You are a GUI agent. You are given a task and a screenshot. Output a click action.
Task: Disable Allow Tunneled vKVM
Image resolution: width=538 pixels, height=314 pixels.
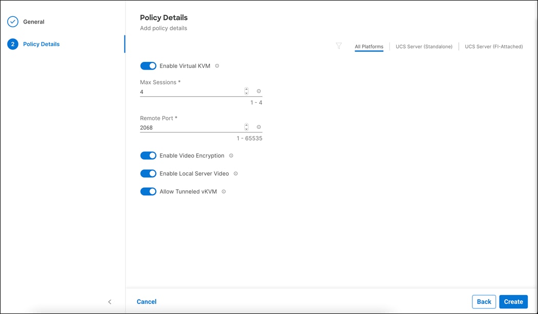pyautogui.click(x=148, y=191)
